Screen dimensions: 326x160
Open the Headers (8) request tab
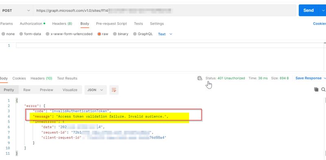click(62, 24)
